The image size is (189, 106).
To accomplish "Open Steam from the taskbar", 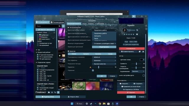I will (91, 104).
